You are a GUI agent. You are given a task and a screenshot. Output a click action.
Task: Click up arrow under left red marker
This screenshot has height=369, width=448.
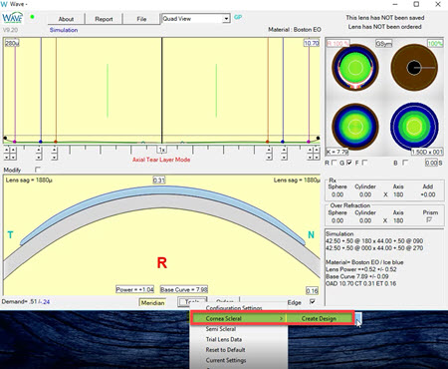(x=55, y=150)
